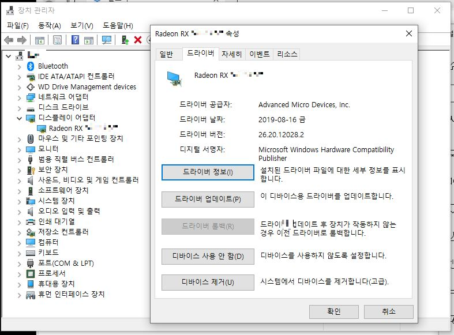
Task: Click the update device driver toolbar icon
Action: [125, 40]
